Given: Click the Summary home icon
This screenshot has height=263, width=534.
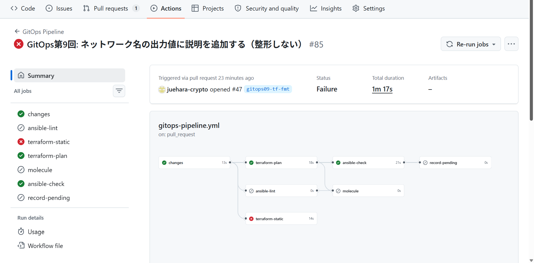Looking at the screenshot, I should click(x=21, y=75).
